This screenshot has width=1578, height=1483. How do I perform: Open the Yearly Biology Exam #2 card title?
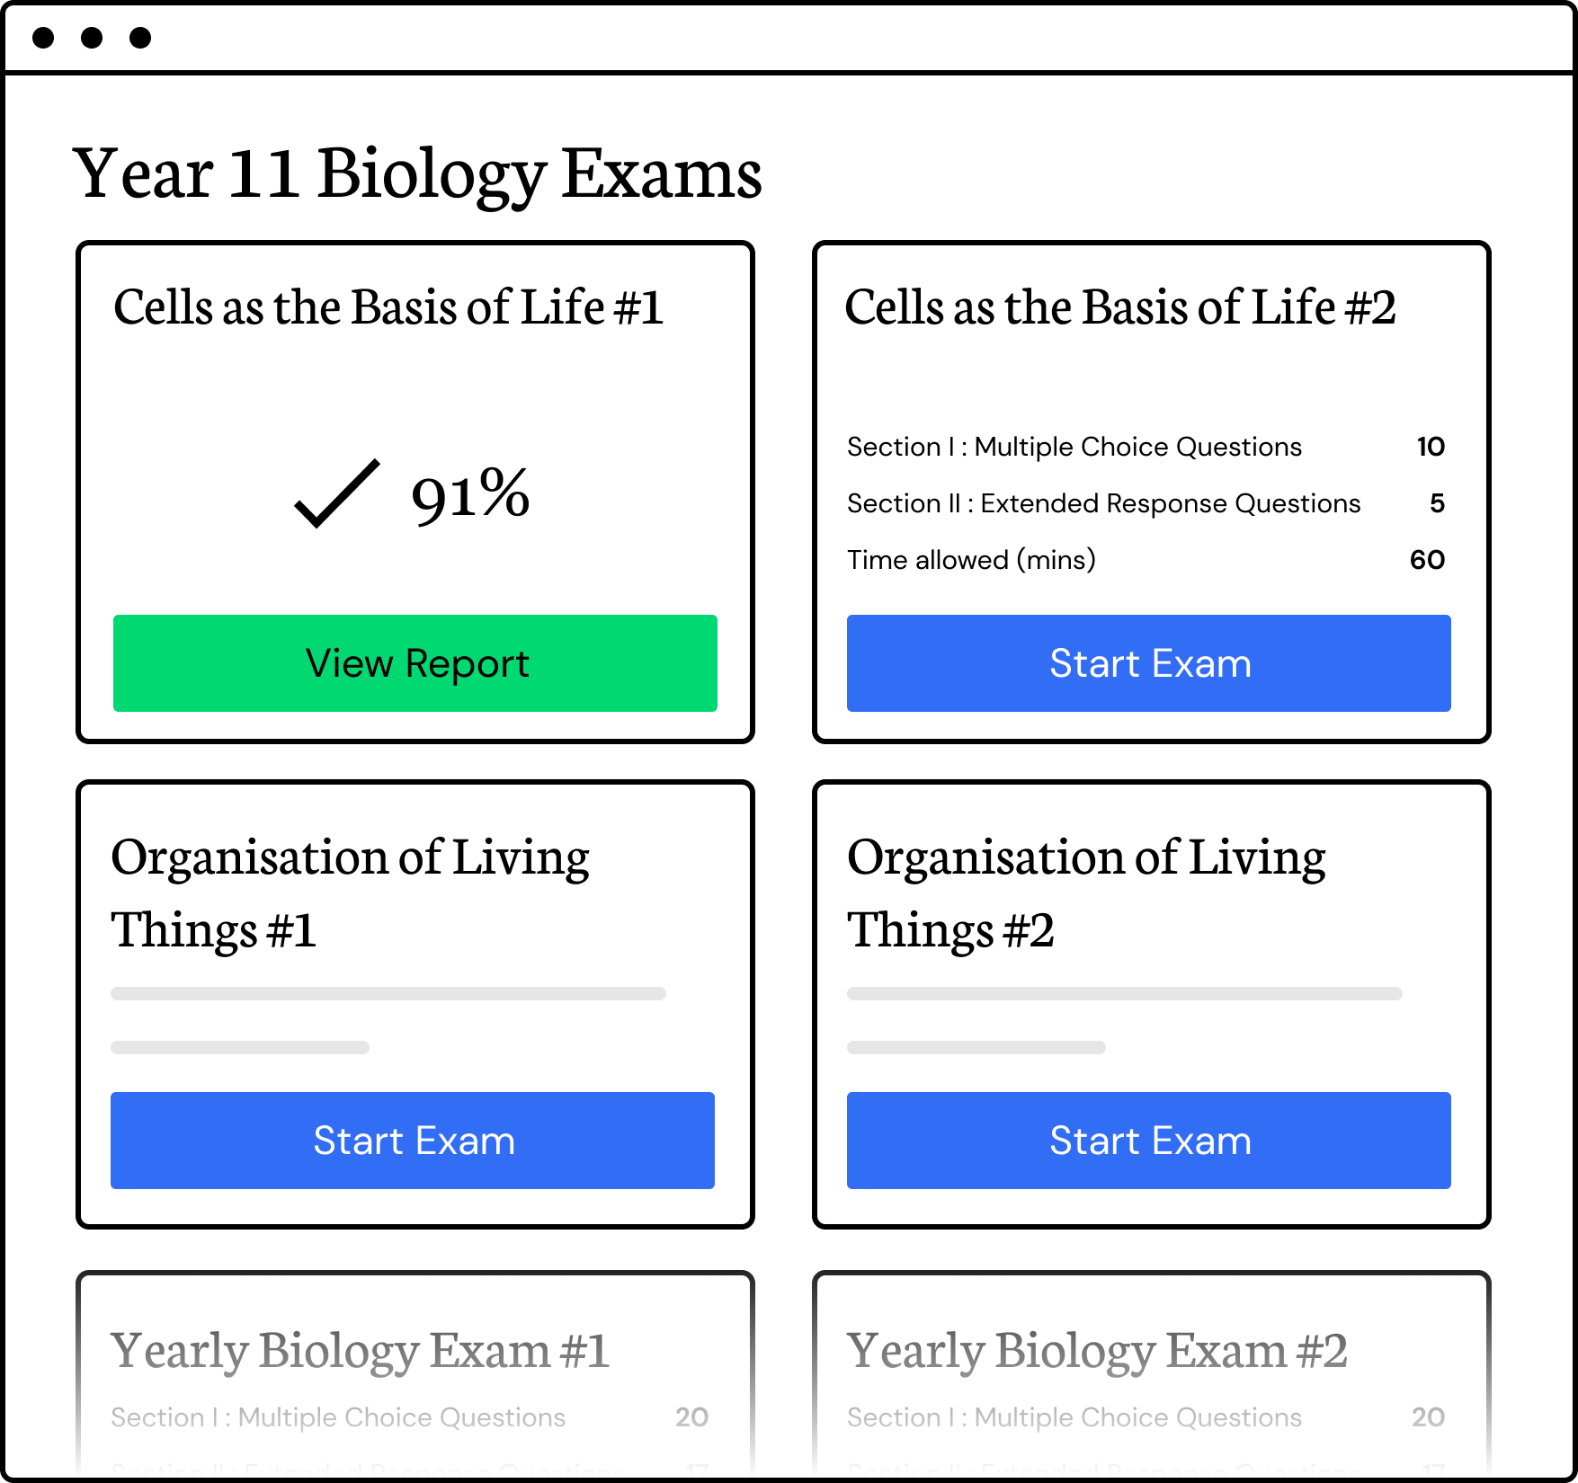tap(1097, 1350)
